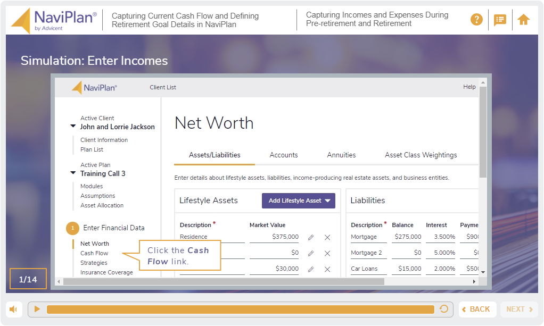Click the Net Worth page heading

click(214, 123)
